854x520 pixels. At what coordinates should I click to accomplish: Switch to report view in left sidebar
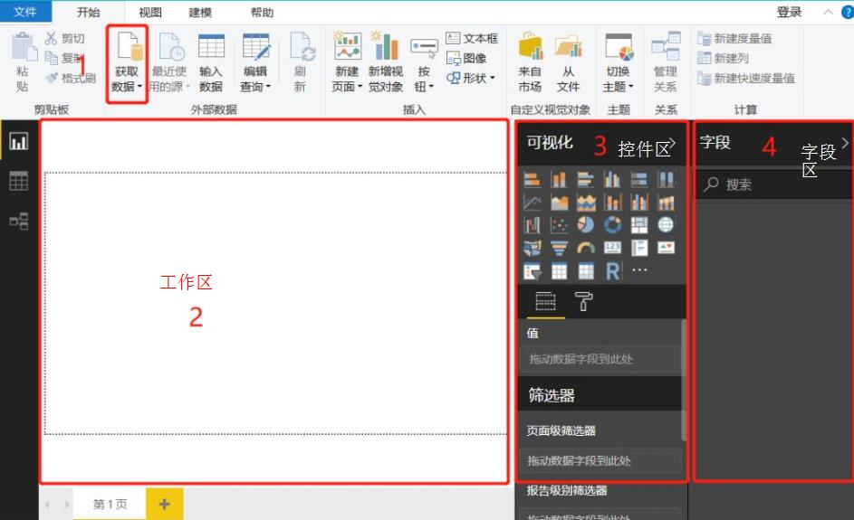tap(18, 141)
